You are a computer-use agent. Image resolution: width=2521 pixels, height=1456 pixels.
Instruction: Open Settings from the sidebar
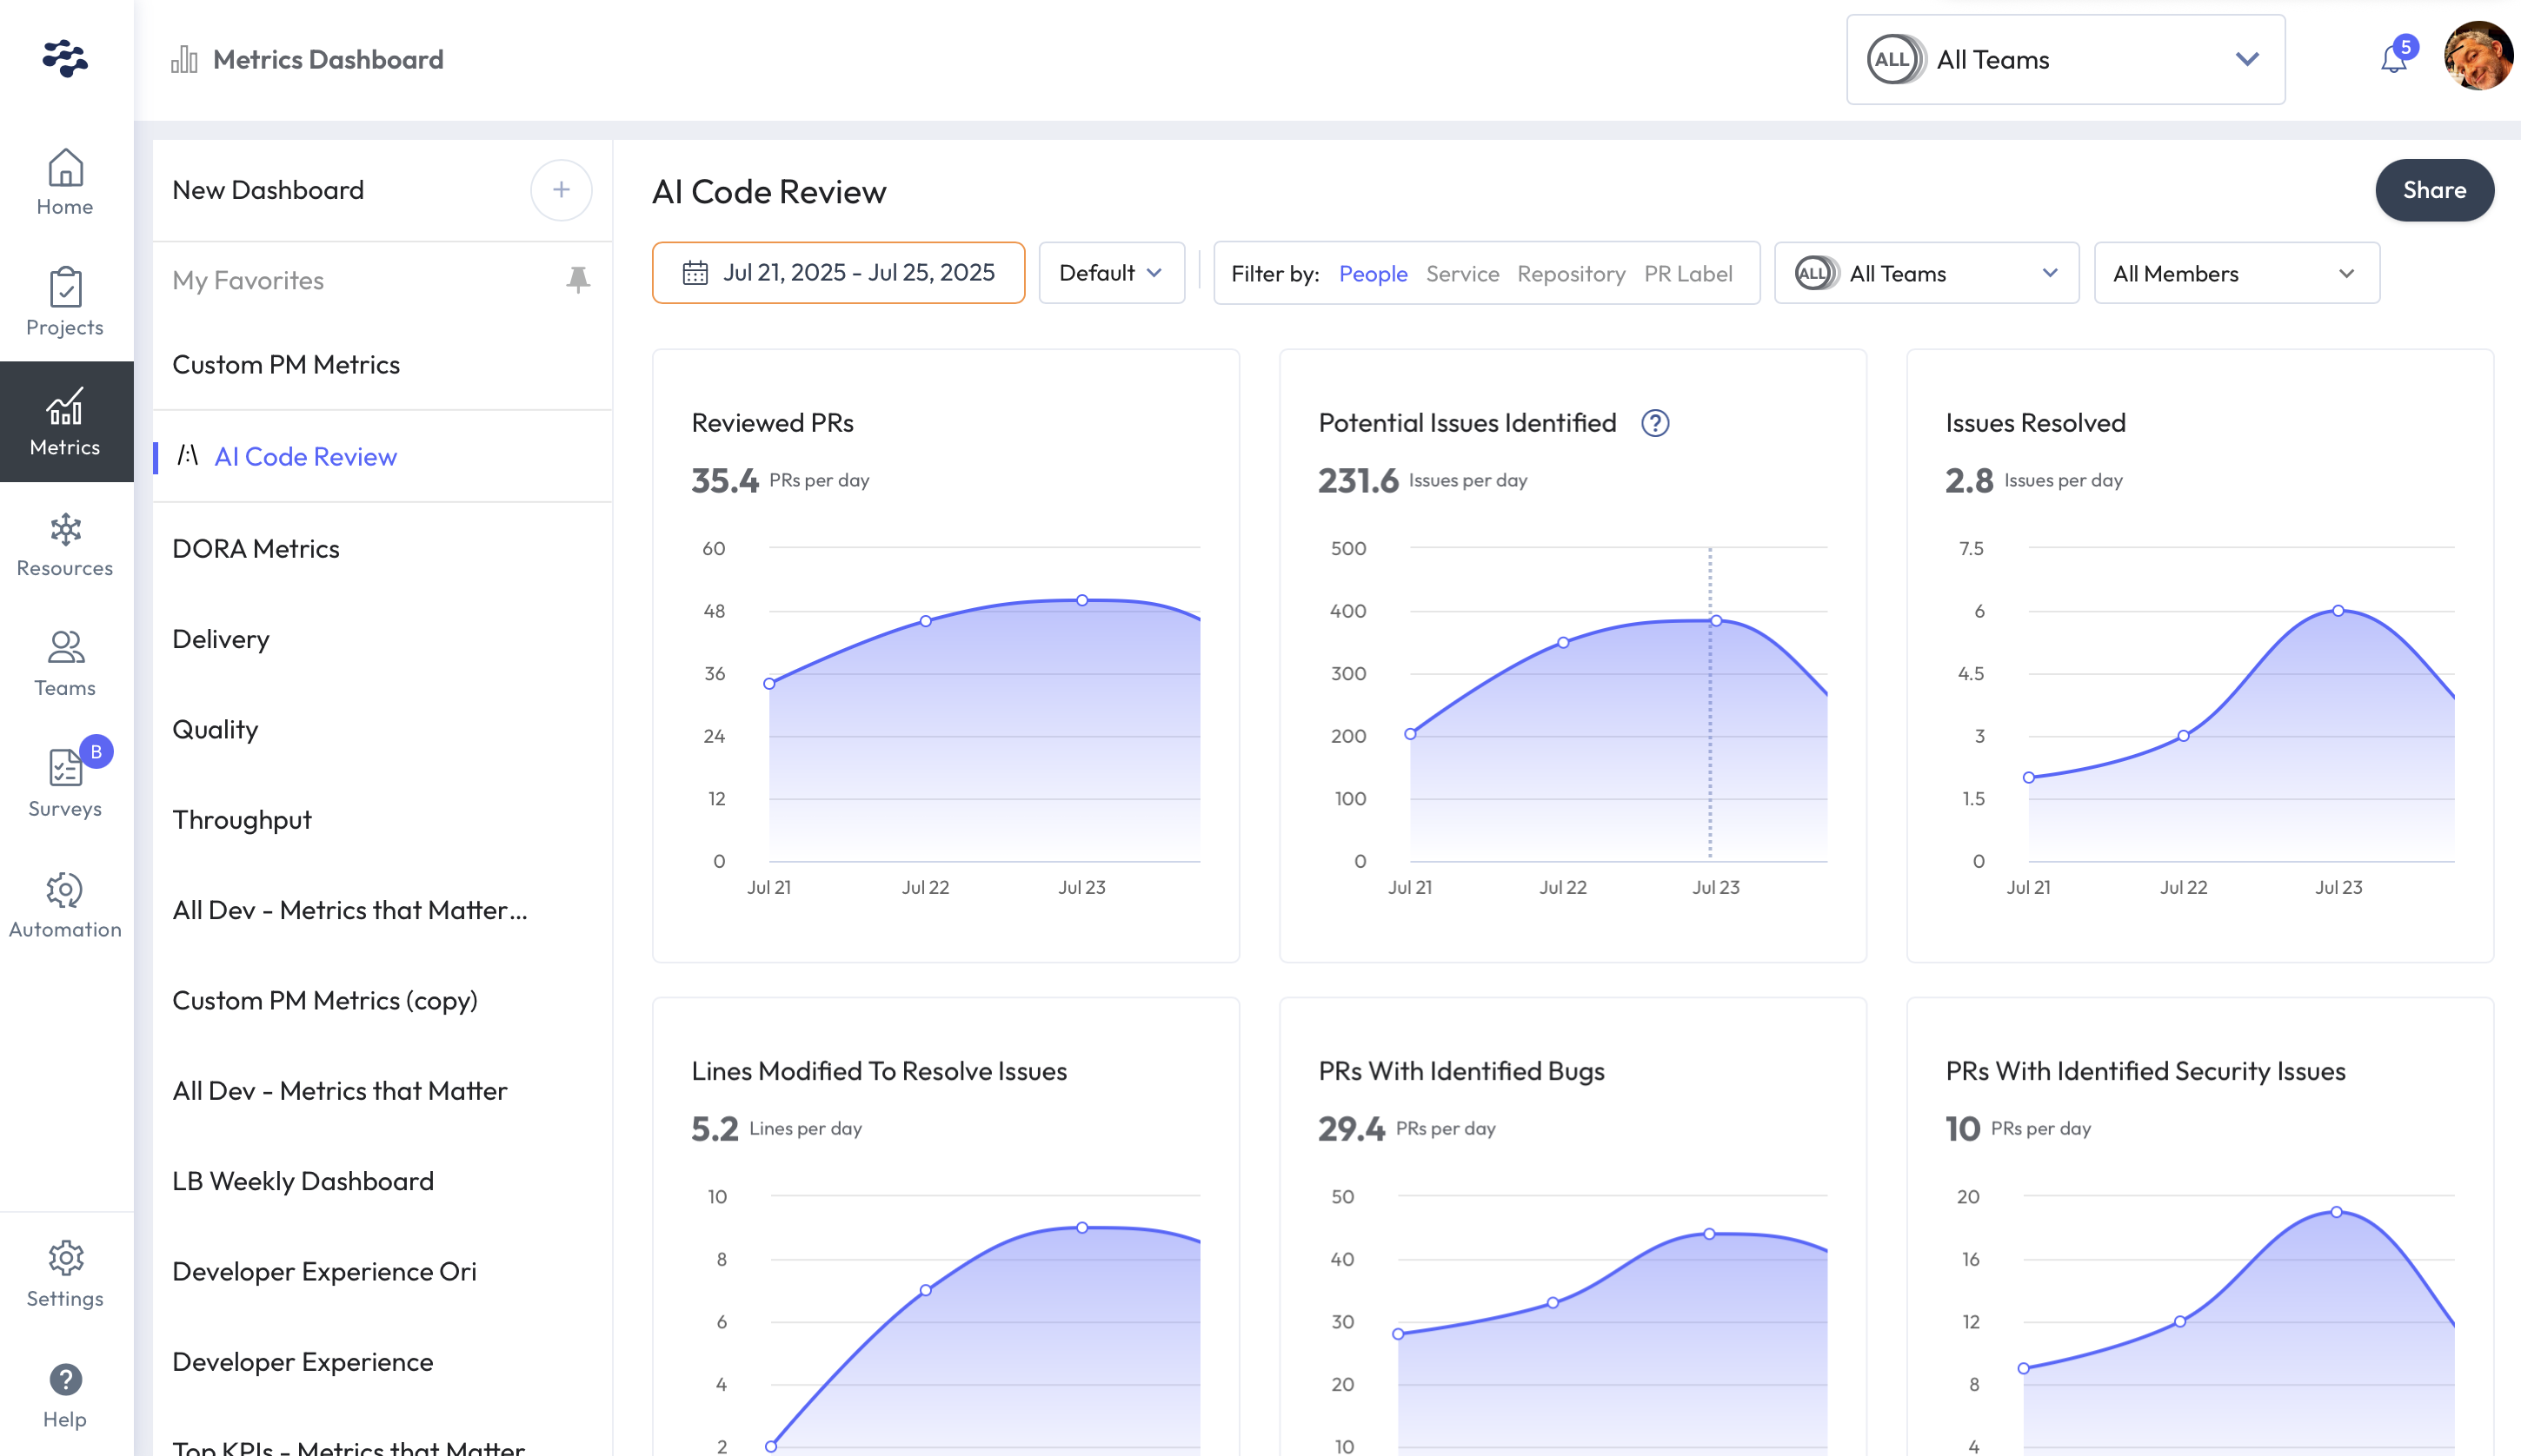(x=65, y=1274)
